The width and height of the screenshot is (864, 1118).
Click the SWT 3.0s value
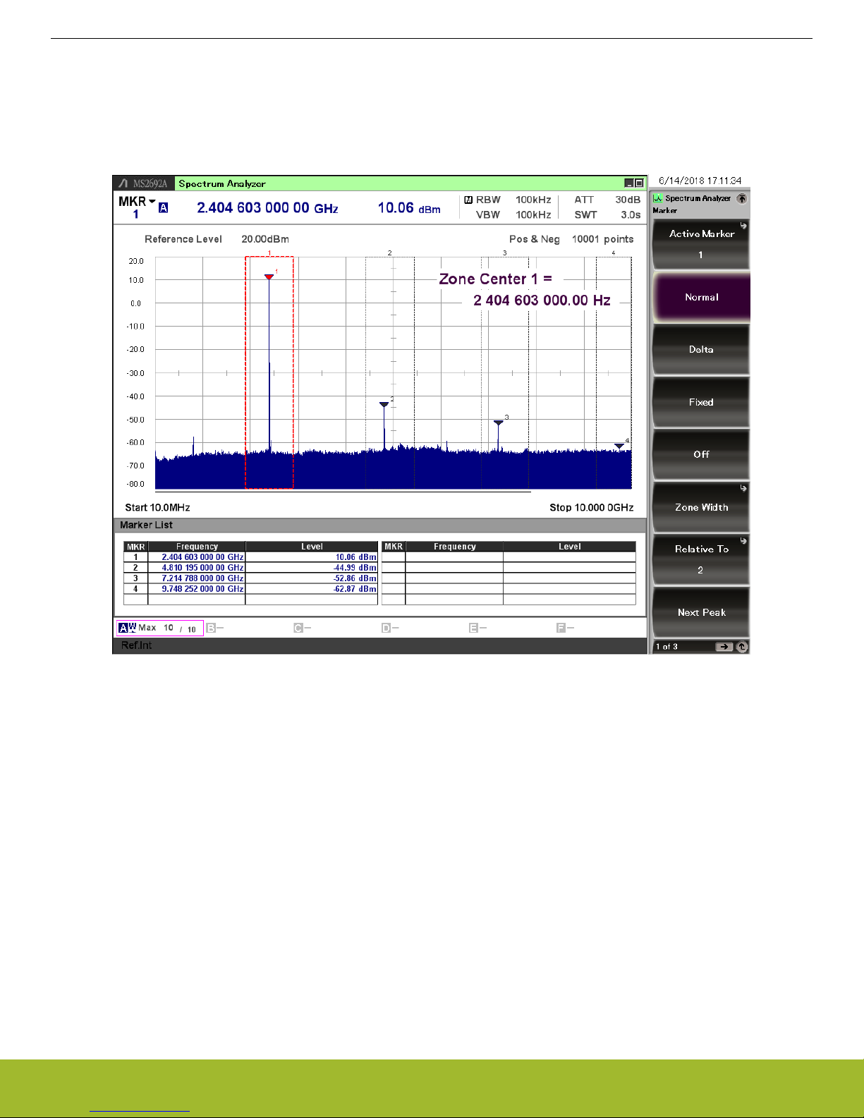click(631, 214)
